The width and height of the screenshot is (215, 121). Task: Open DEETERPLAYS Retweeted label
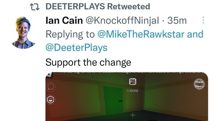98,6
